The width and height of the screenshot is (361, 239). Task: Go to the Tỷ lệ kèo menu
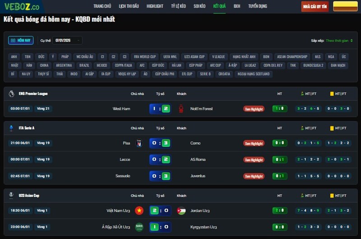click(x=178, y=6)
